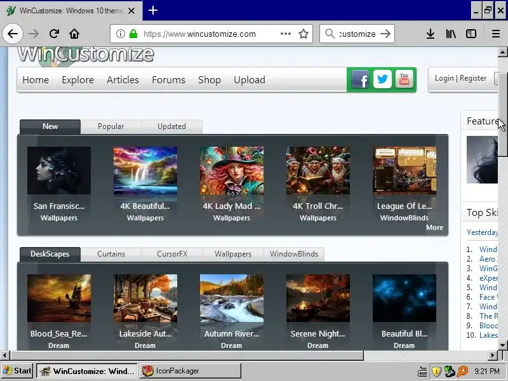The image size is (508, 381).
Task: Switch to the Curtains category tab
Action: click(111, 254)
